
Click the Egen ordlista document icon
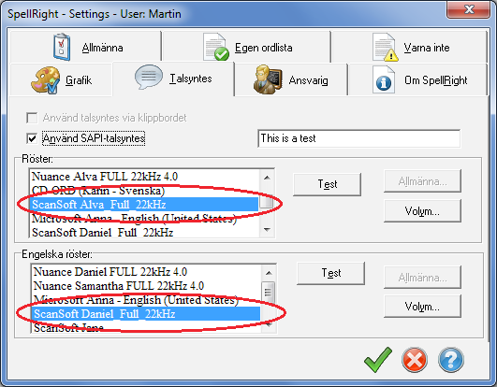216,47
